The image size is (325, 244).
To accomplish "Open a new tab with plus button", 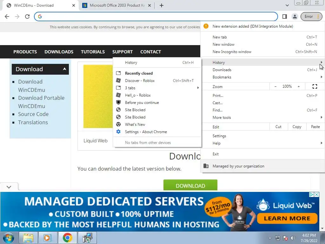I will click(162, 5).
